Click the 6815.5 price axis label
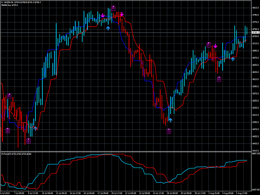Image resolution: width=260 pixels, height=195 pixels. point(256,8)
